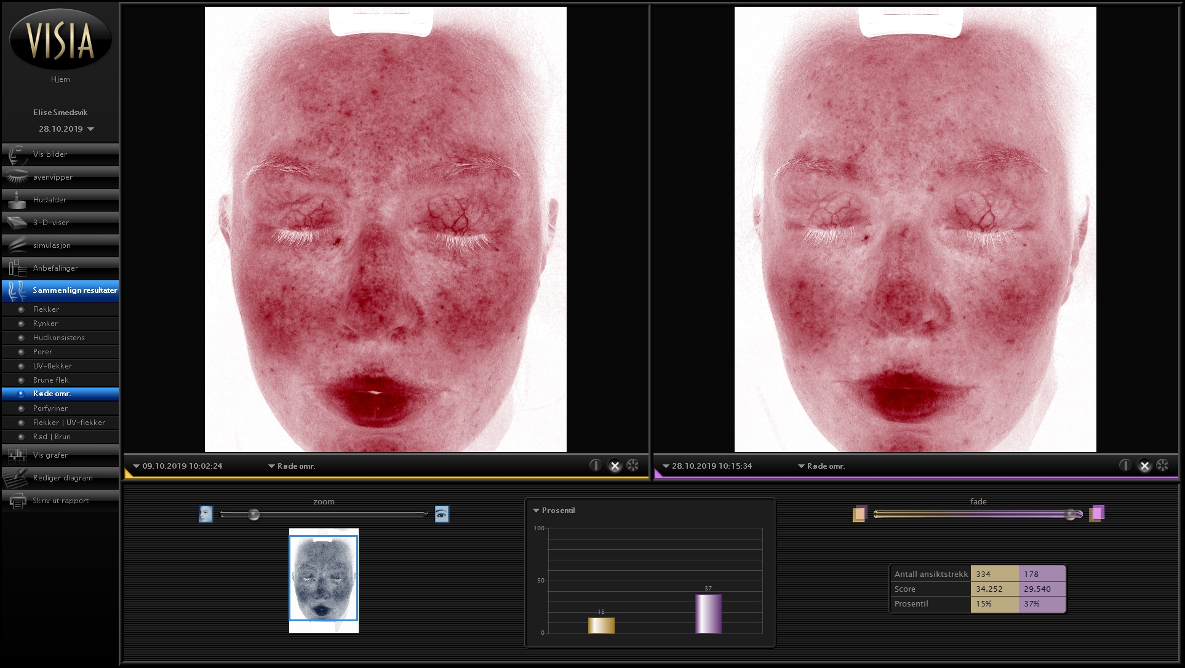Click patient name Elise Smedsvik
This screenshot has width=1185, height=668.
[x=60, y=113]
